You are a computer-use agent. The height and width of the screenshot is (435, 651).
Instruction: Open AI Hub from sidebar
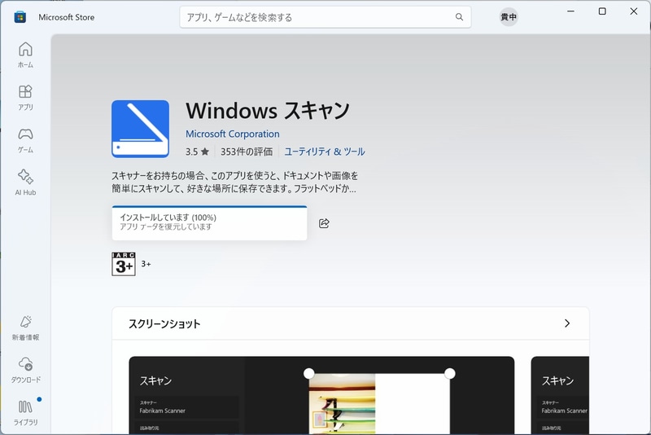(25, 182)
